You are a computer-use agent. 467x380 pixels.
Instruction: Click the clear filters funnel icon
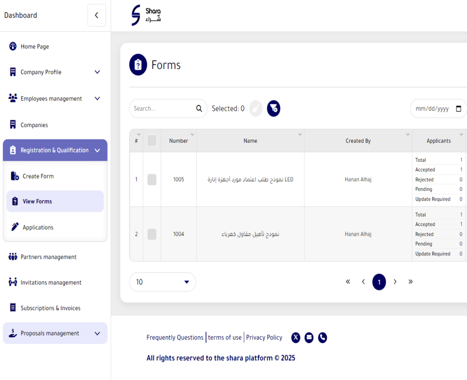(x=273, y=108)
